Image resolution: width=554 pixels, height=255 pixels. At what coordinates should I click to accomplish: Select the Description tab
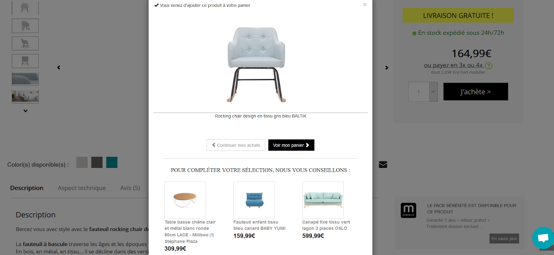pyautogui.click(x=27, y=188)
